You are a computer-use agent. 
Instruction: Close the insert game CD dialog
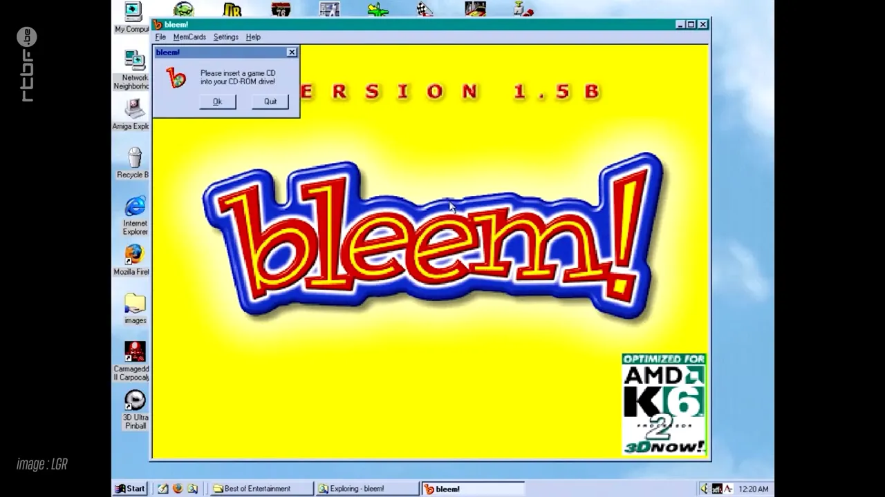(x=292, y=52)
